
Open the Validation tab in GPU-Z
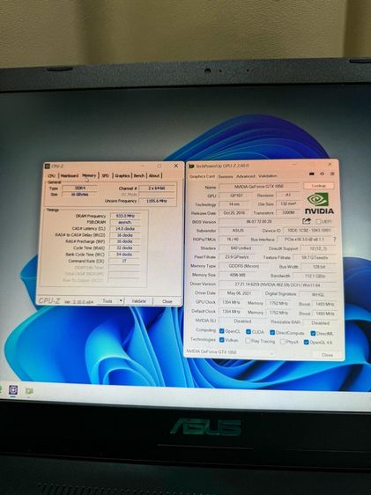(x=267, y=176)
